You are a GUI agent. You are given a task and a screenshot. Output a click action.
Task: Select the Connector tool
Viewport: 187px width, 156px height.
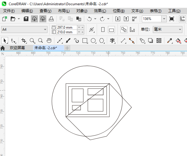point(132,41)
